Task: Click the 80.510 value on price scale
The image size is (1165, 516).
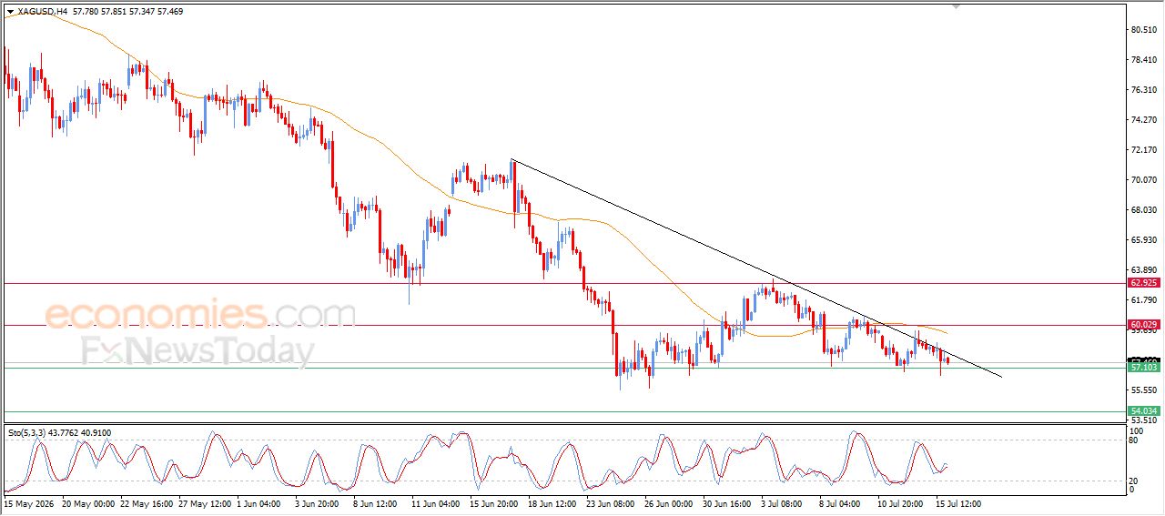Action: pos(1144,30)
